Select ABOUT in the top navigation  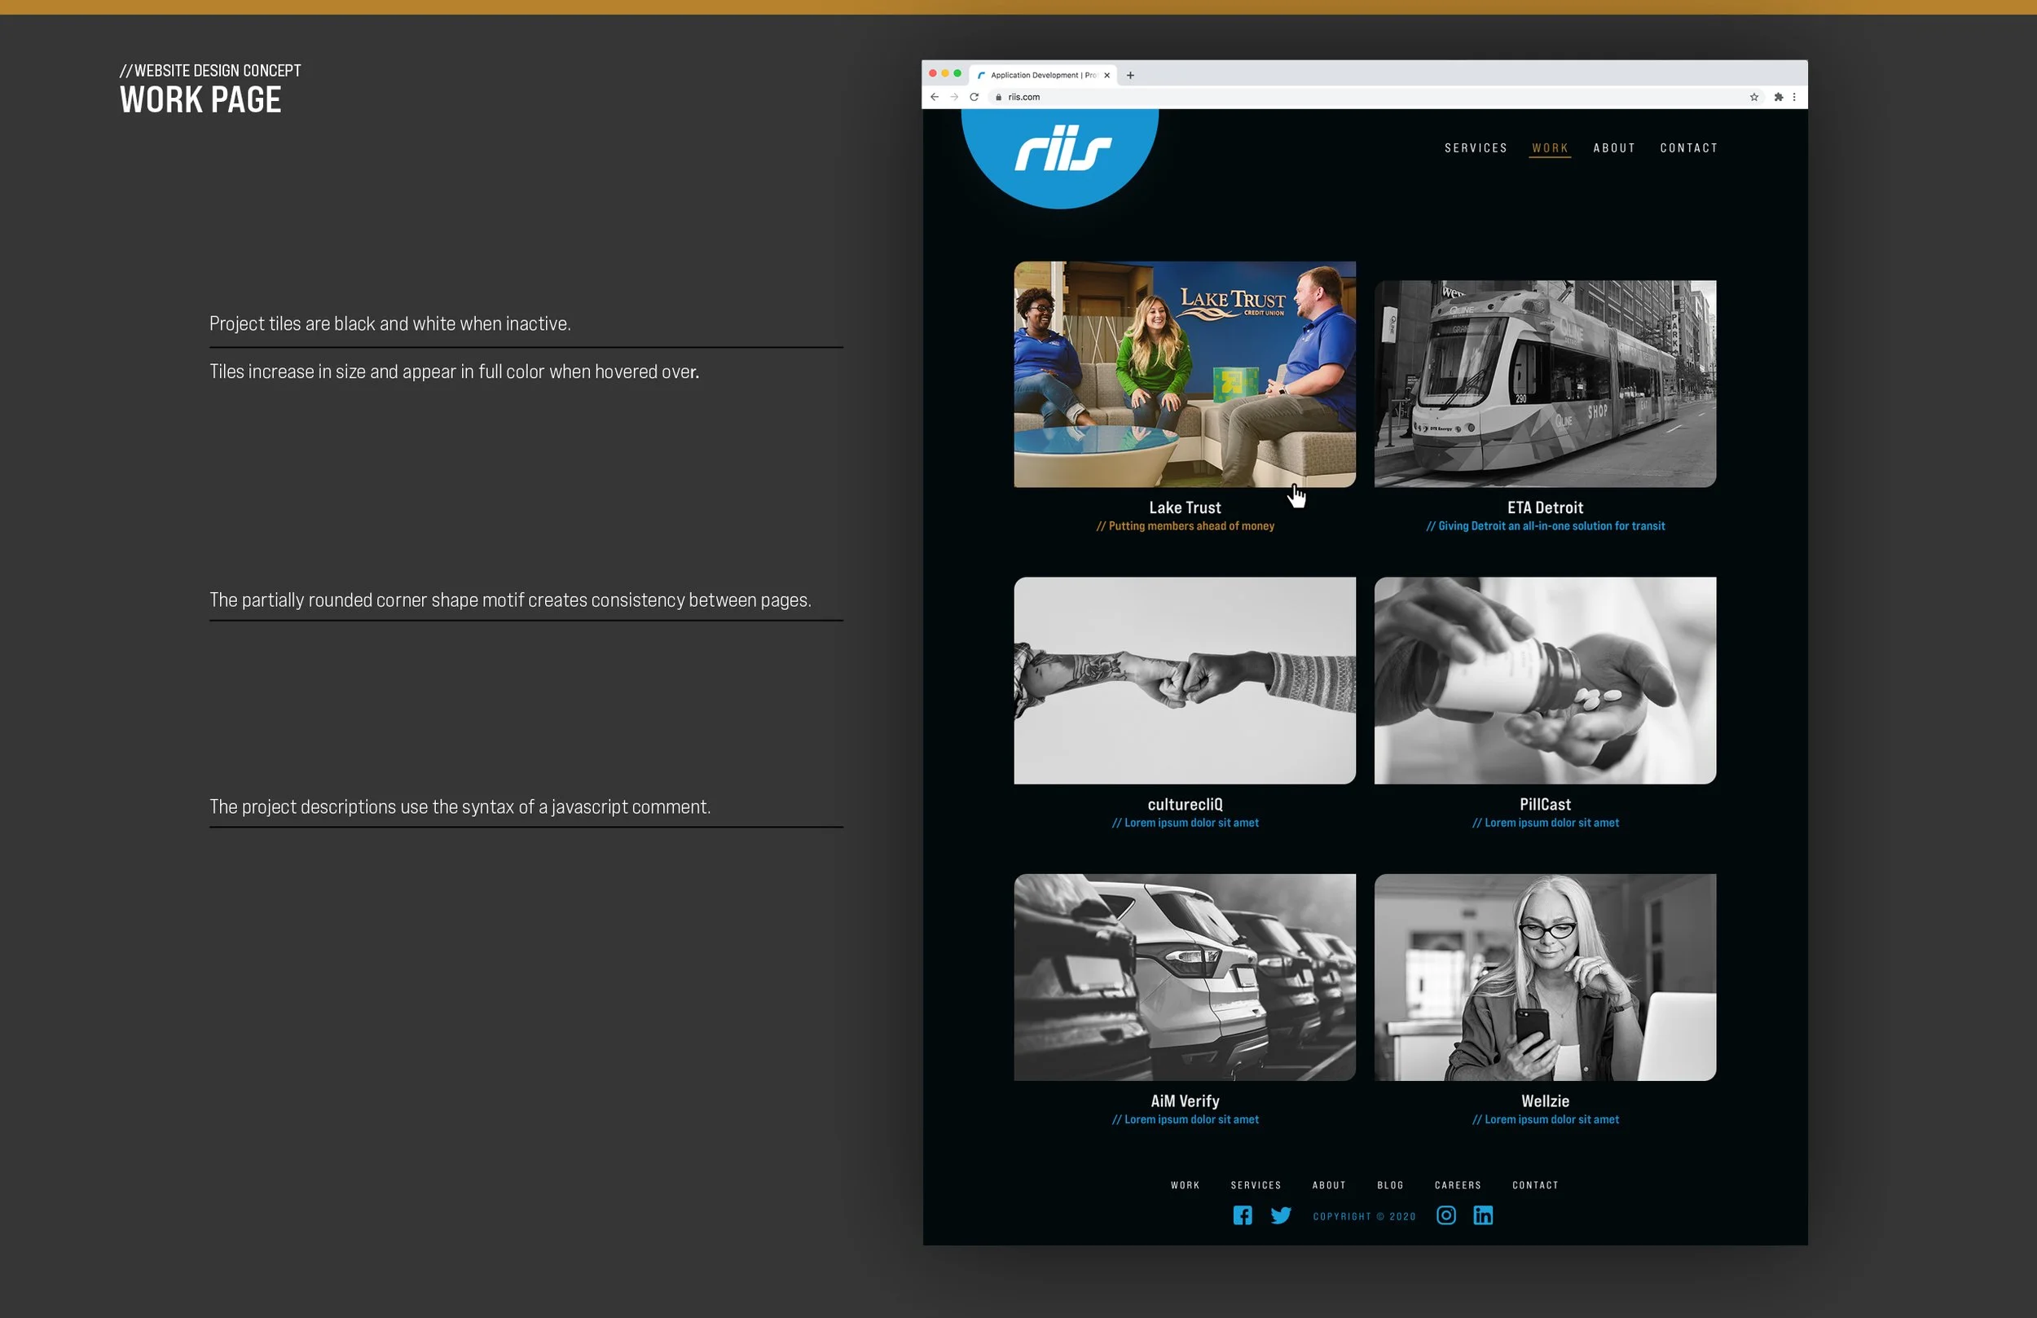pyautogui.click(x=1614, y=148)
